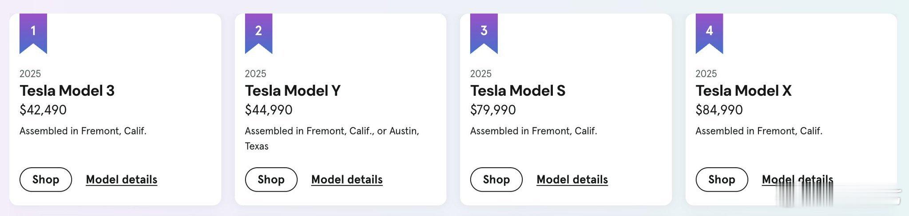
Task: Open Model details for Tesla Model S
Action: point(572,180)
